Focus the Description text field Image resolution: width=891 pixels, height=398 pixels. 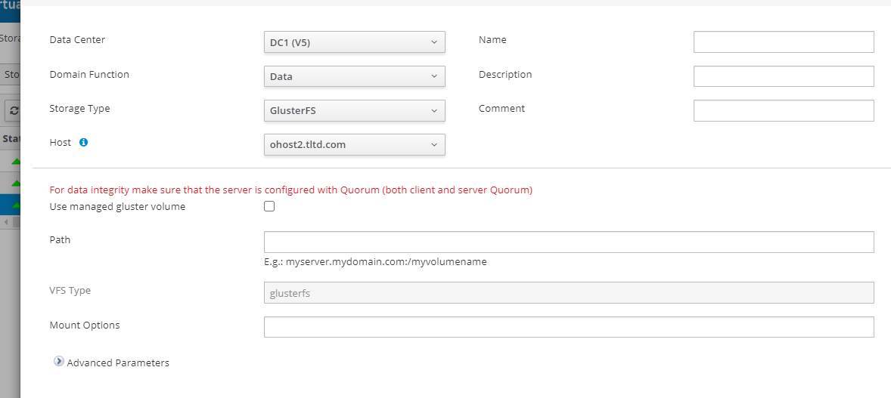click(783, 76)
